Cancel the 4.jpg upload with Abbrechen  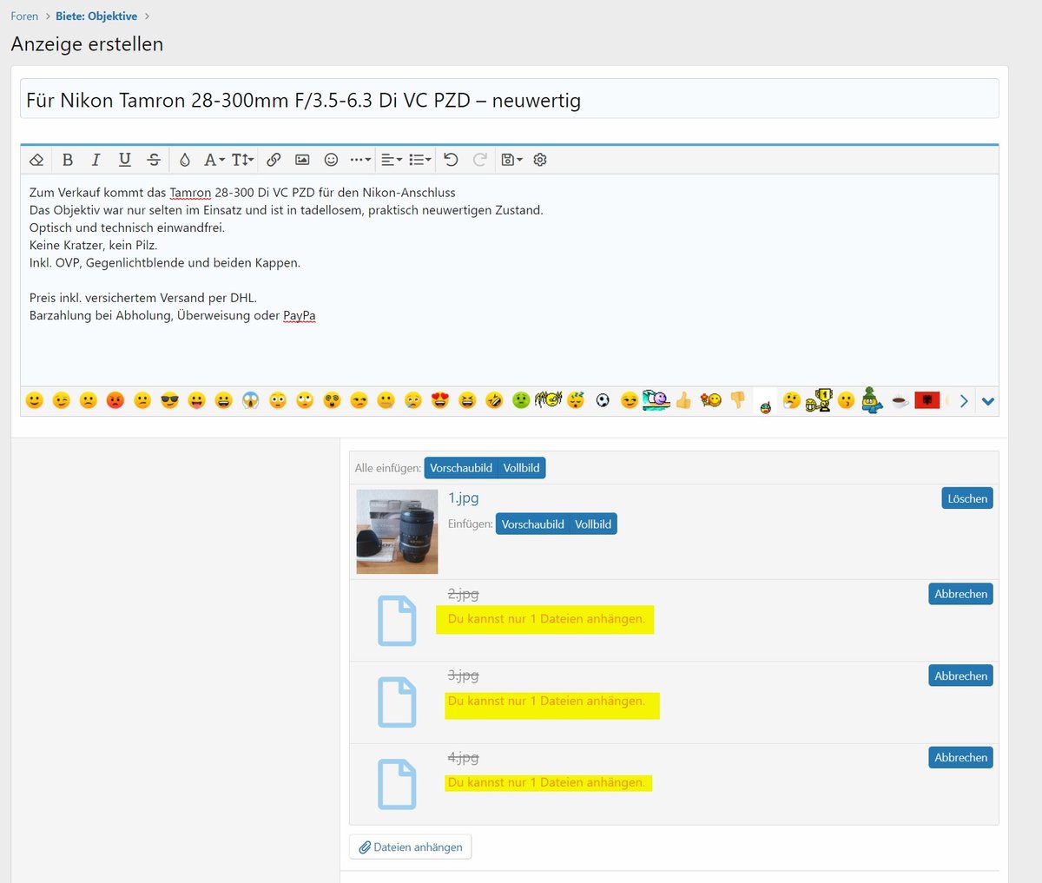[960, 757]
